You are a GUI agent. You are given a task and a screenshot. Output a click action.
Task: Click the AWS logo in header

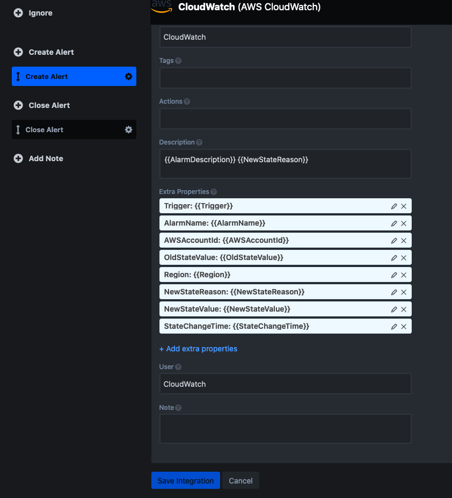click(x=162, y=6)
